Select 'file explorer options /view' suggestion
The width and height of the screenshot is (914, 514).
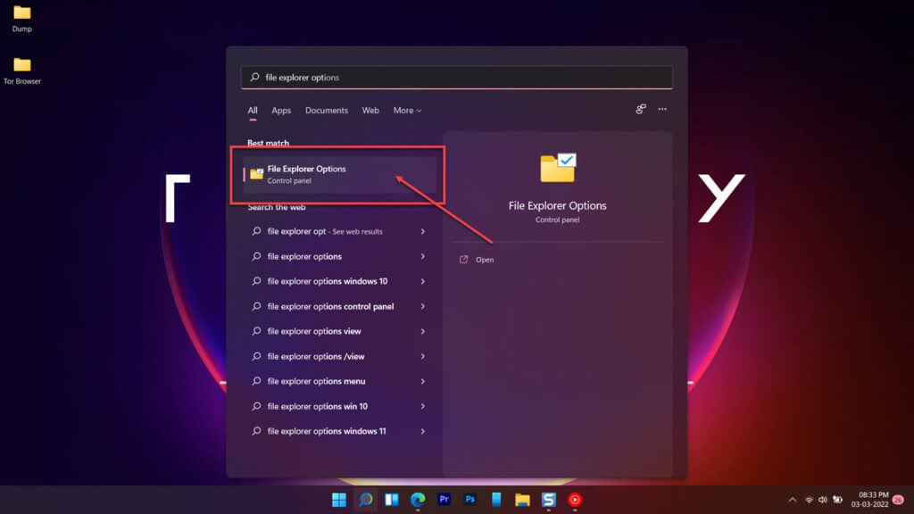(340, 357)
